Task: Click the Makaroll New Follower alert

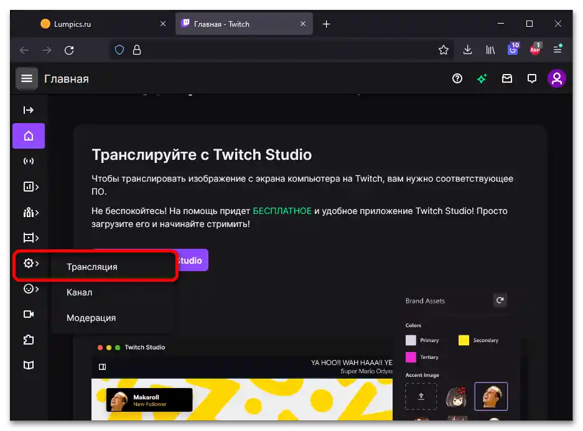Action: 149,400
